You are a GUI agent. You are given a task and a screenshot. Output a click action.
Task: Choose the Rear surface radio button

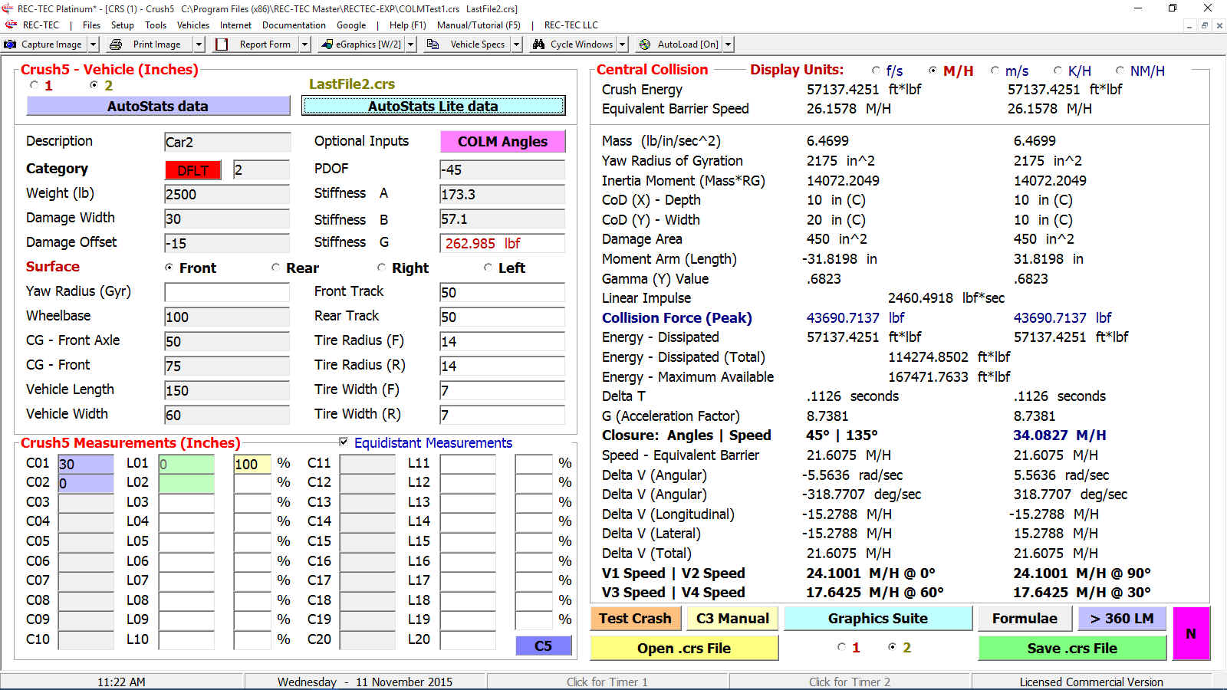[275, 268]
